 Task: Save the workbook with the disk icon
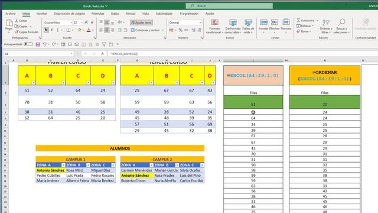pos(38,44)
